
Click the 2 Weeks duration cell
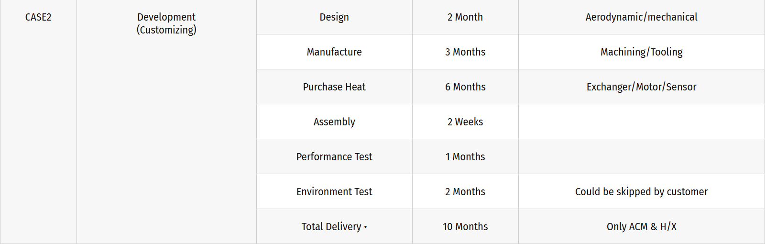click(x=465, y=122)
